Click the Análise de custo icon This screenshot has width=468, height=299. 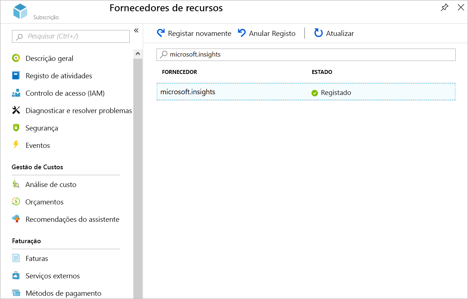coord(16,184)
